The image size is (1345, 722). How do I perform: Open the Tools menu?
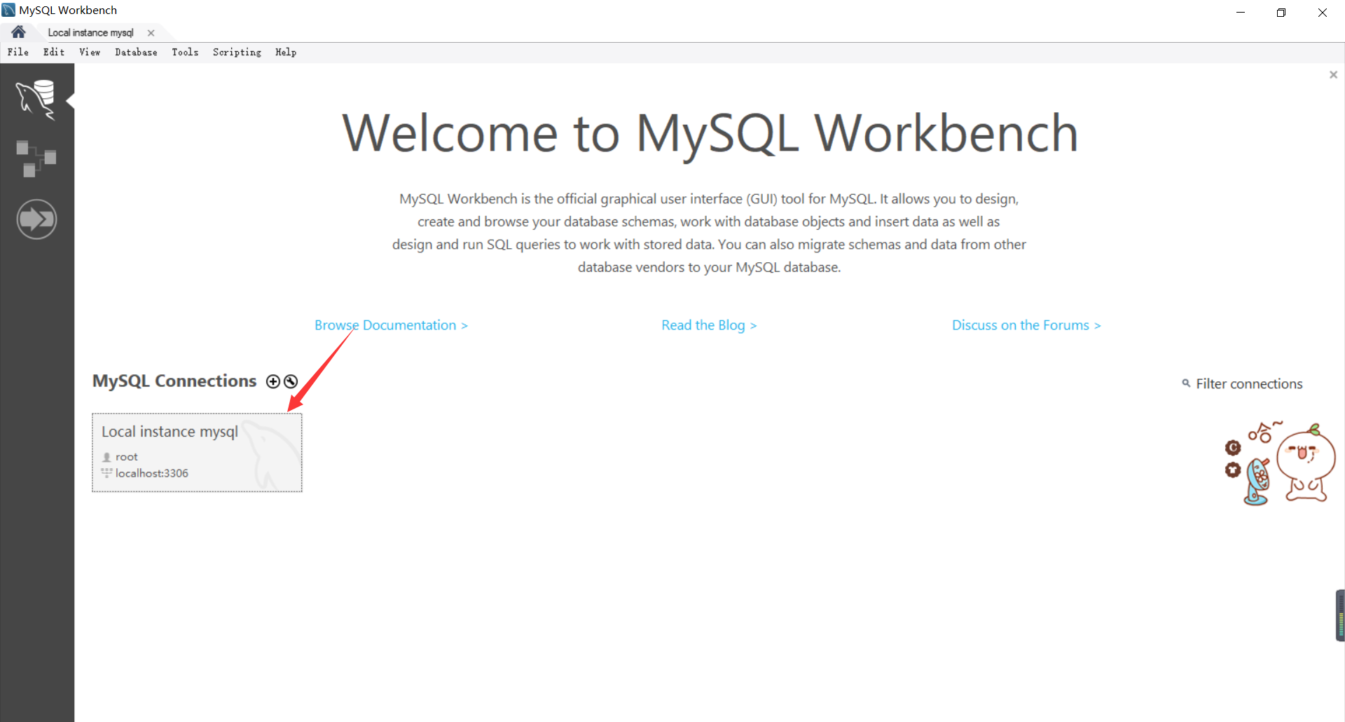tap(185, 53)
